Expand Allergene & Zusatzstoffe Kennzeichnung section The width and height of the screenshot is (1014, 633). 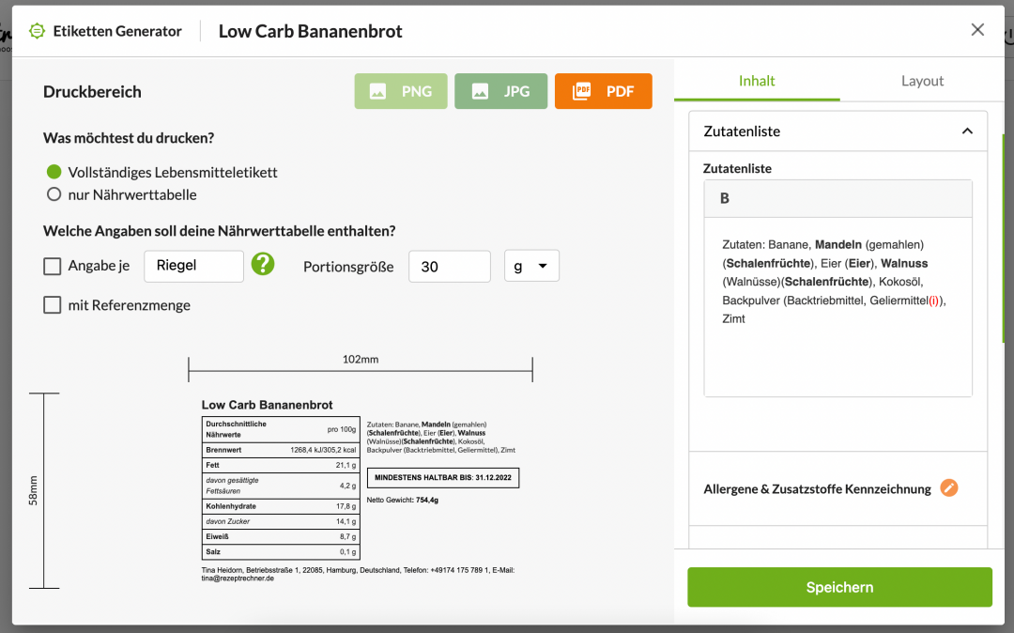(817, 488)
